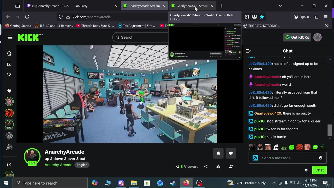Select the filled heart icon in sidebar
The width and height of the screenshot is (334, 188).
click(9, 91)
